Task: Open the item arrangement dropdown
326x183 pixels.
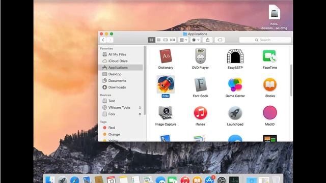Action: click(x=183, y=40)
